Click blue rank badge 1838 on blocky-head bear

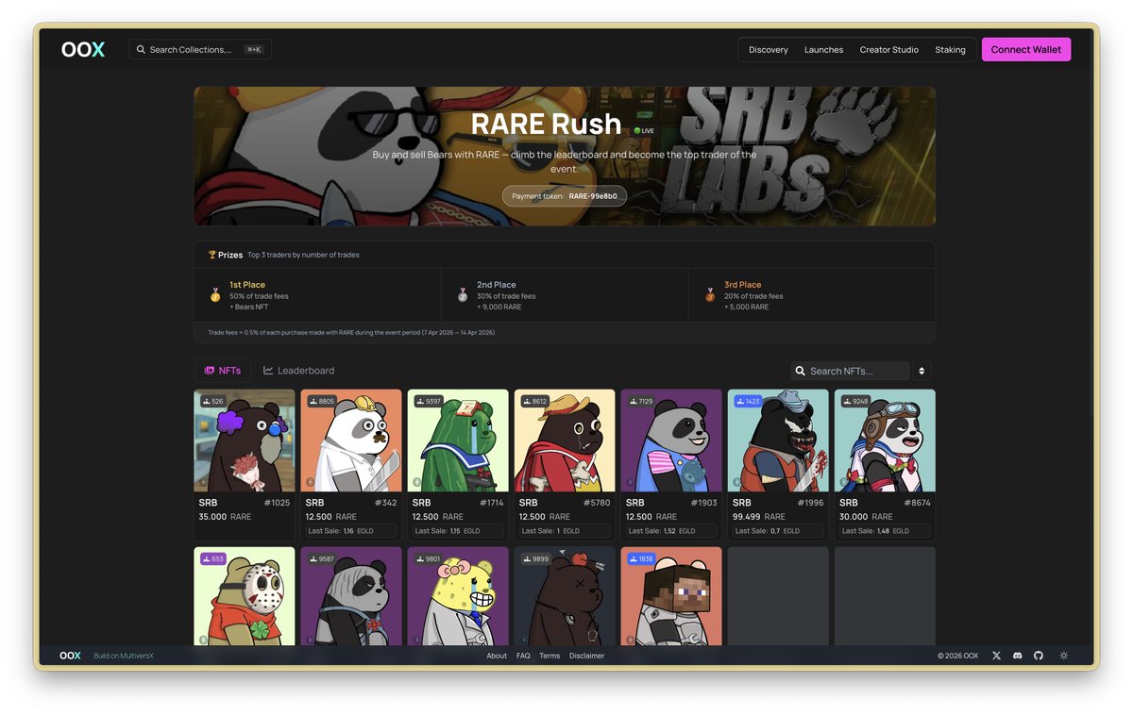[641, 559]
